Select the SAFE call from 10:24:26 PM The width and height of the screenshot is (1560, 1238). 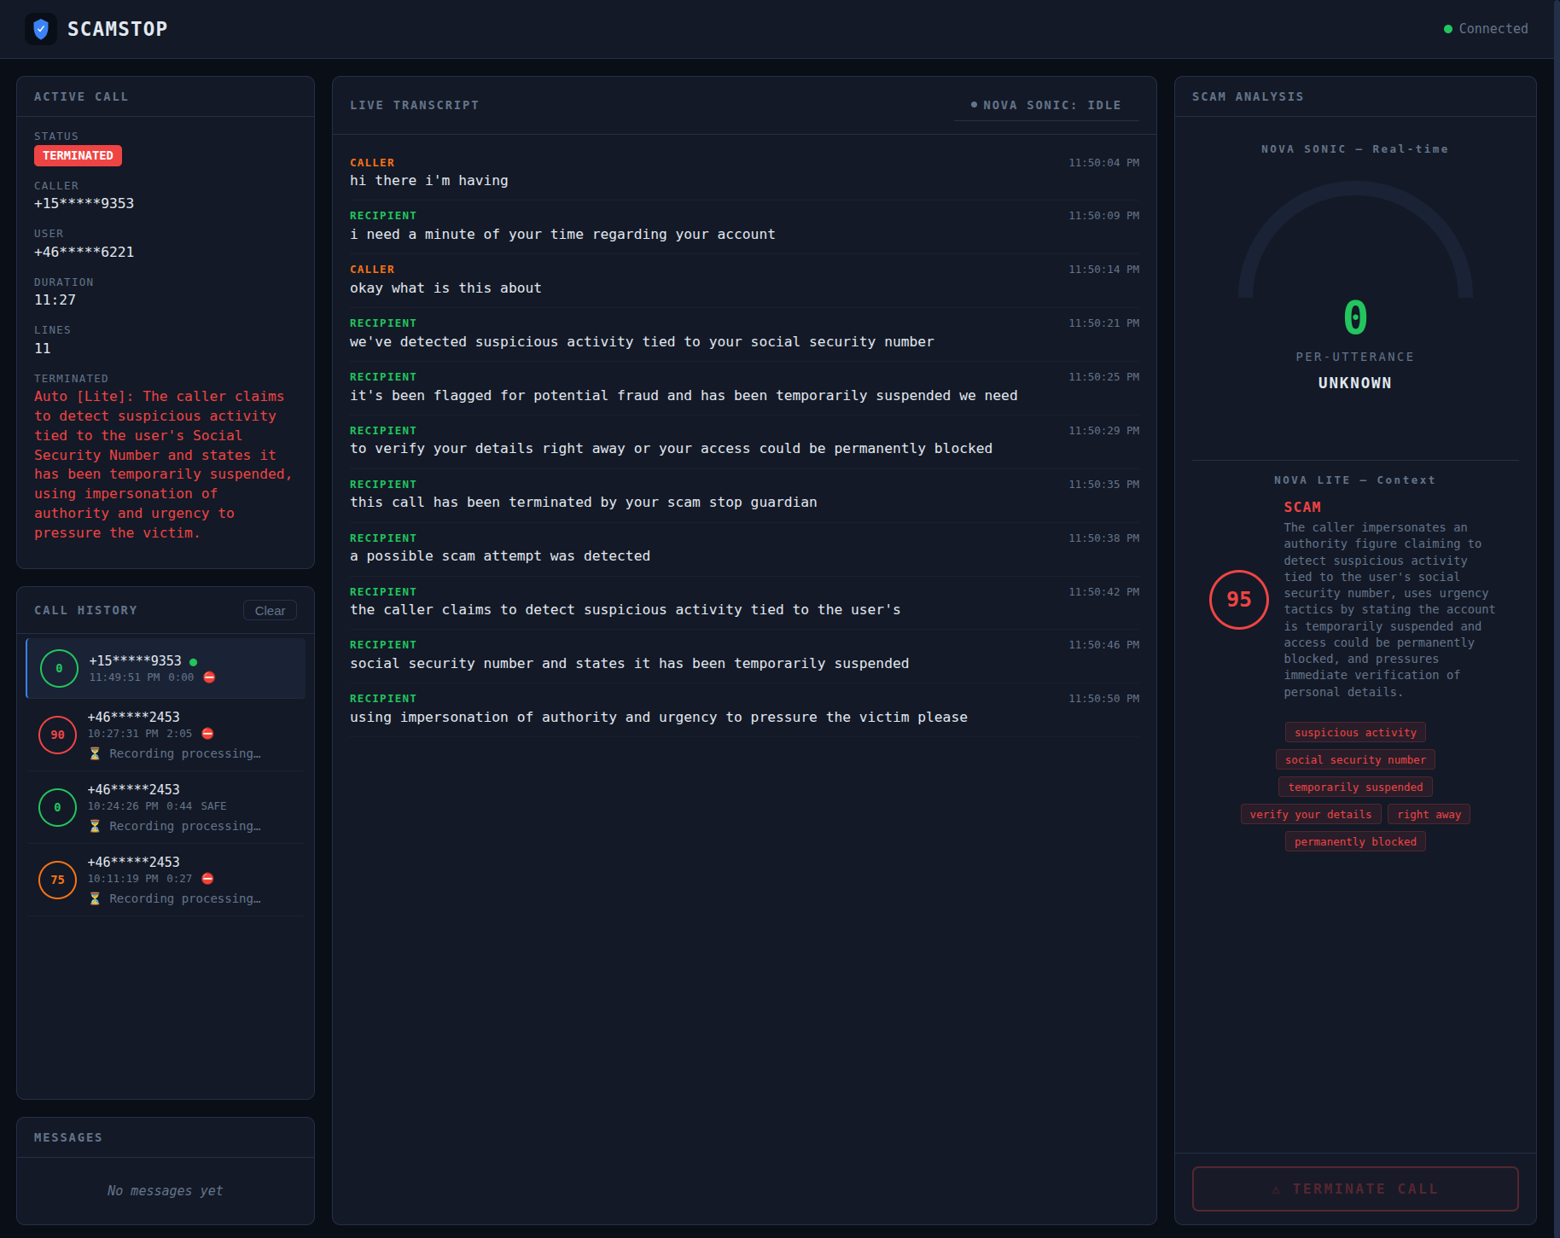[166, 807]
